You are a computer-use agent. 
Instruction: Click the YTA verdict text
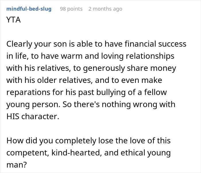click(x=13, y=20)
